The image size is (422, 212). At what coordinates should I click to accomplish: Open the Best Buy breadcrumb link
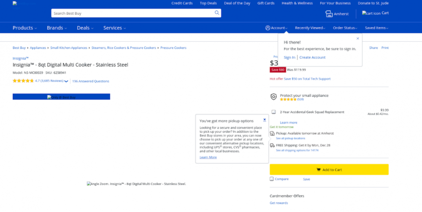point(19,48)
